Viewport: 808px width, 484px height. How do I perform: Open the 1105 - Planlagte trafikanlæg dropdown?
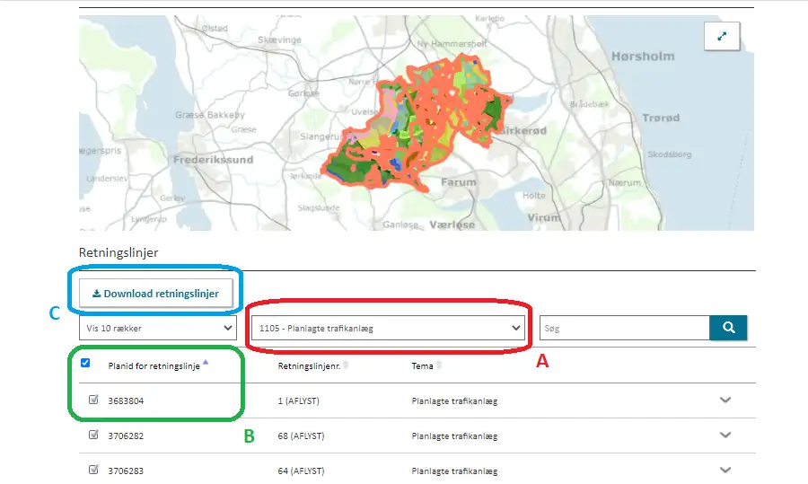(x=388, y=328)
